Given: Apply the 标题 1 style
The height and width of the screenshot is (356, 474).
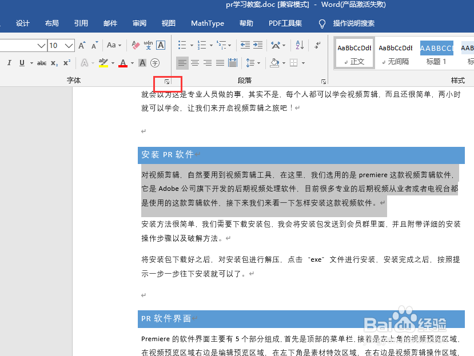Looking at the screenshot, I should 436,54.
